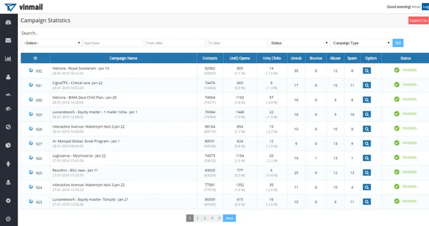429x226 pixels.
Task: Click the To date field
Action: point(237,43)
